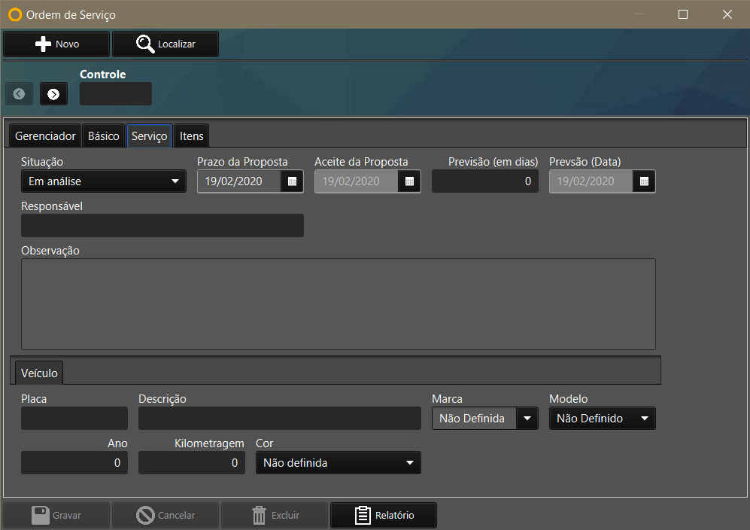The image size is (750, 530).
Task: Select the Serviço tab
Action: point(149,136)
